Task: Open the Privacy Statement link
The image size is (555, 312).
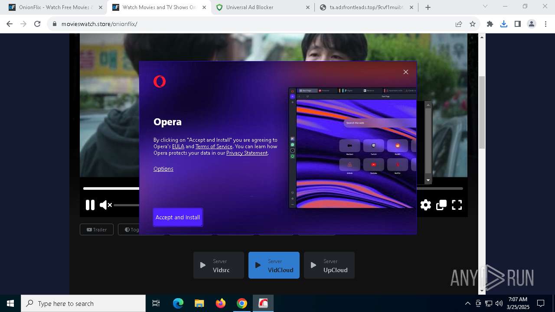Action: click(247, 153)
